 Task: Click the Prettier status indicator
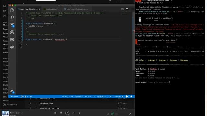coord(119,96)
